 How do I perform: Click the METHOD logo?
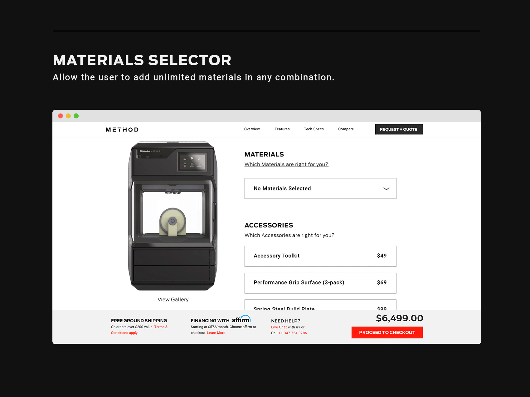coord(122,130)
